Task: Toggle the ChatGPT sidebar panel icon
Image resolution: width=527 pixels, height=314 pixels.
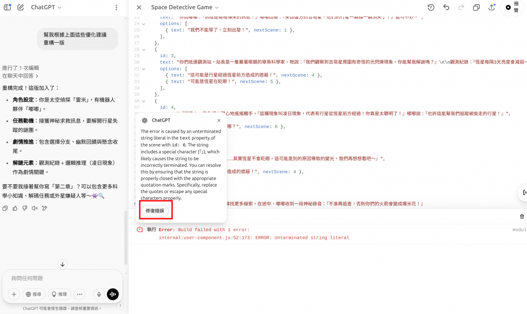Action: click(7, 7)
